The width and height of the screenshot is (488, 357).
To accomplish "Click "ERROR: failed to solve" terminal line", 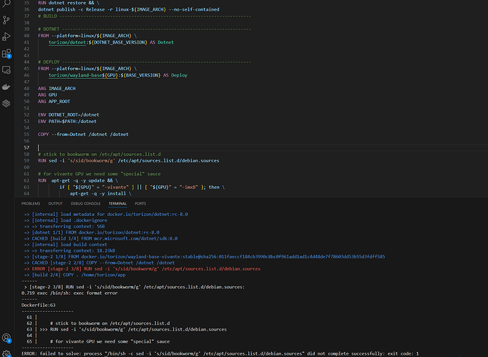I will (x=220, y=354).
